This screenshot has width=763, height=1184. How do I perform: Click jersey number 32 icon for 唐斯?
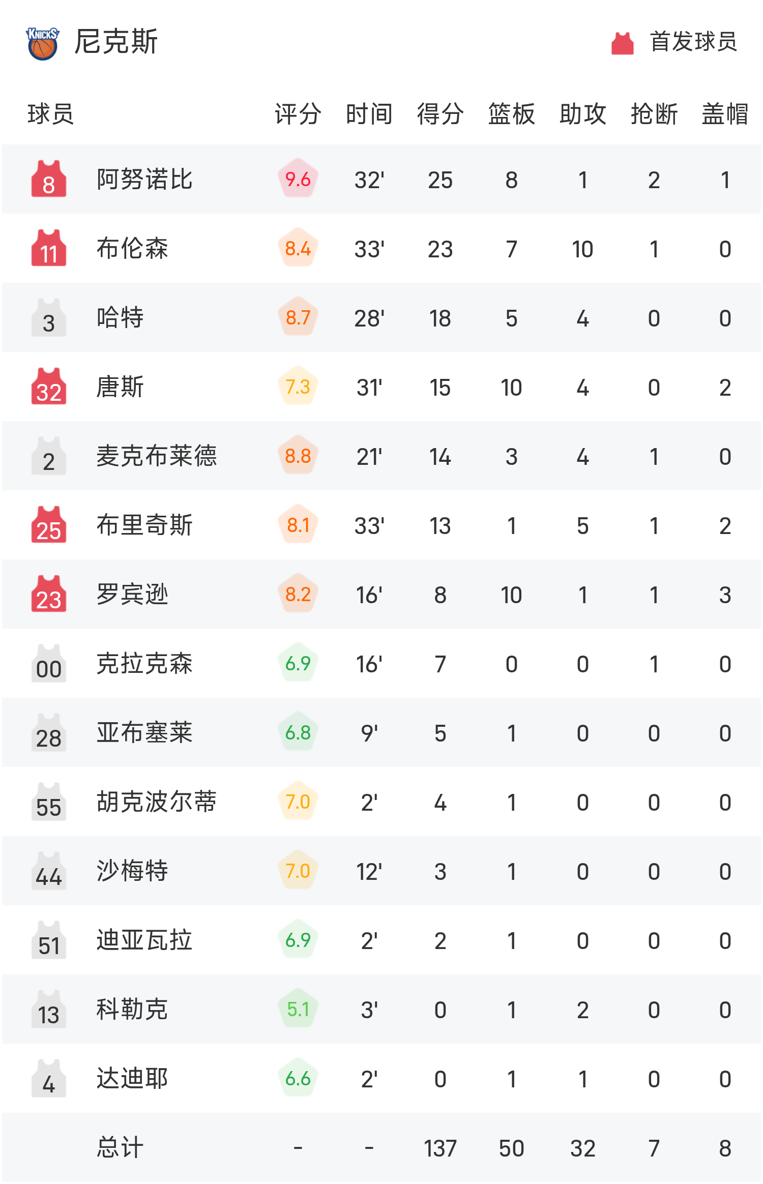coord(49,387)
